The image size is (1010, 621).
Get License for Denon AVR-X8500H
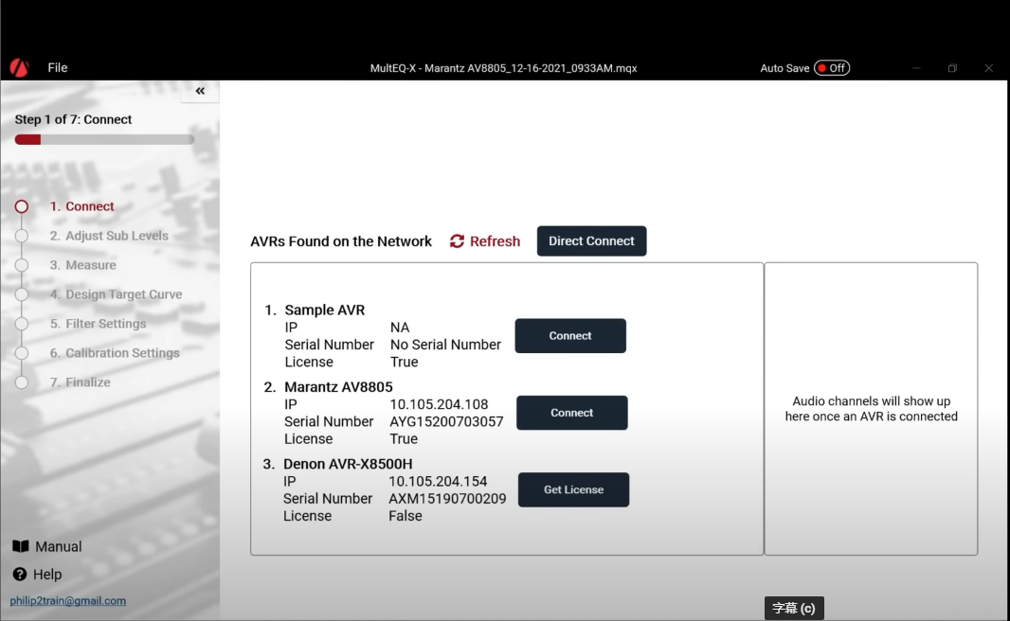[573, 489]
